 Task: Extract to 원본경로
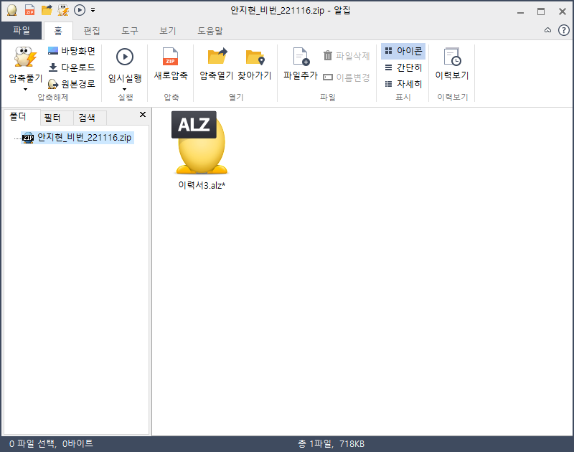tap(71, 84)
